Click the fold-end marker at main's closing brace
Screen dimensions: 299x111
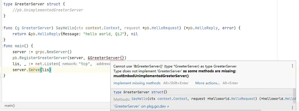[2, 76]
